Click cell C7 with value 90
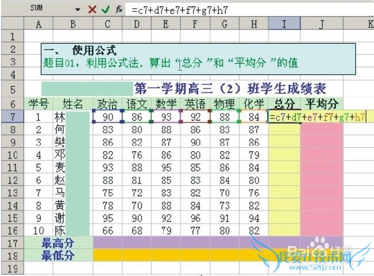This screenshot has height=276, width=374. 107,117
